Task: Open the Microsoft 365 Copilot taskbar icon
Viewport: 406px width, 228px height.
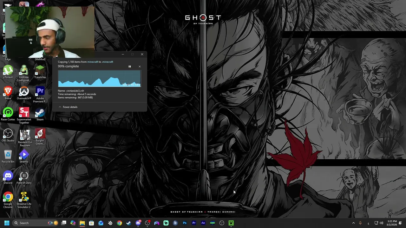Action: coord(73,223)
